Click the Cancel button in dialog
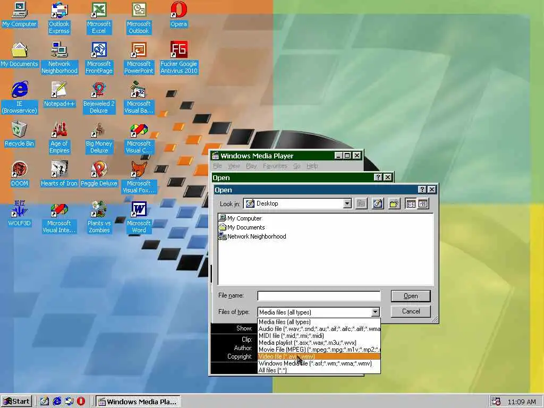This screenshot has height=408, width=544. (411, 311)
